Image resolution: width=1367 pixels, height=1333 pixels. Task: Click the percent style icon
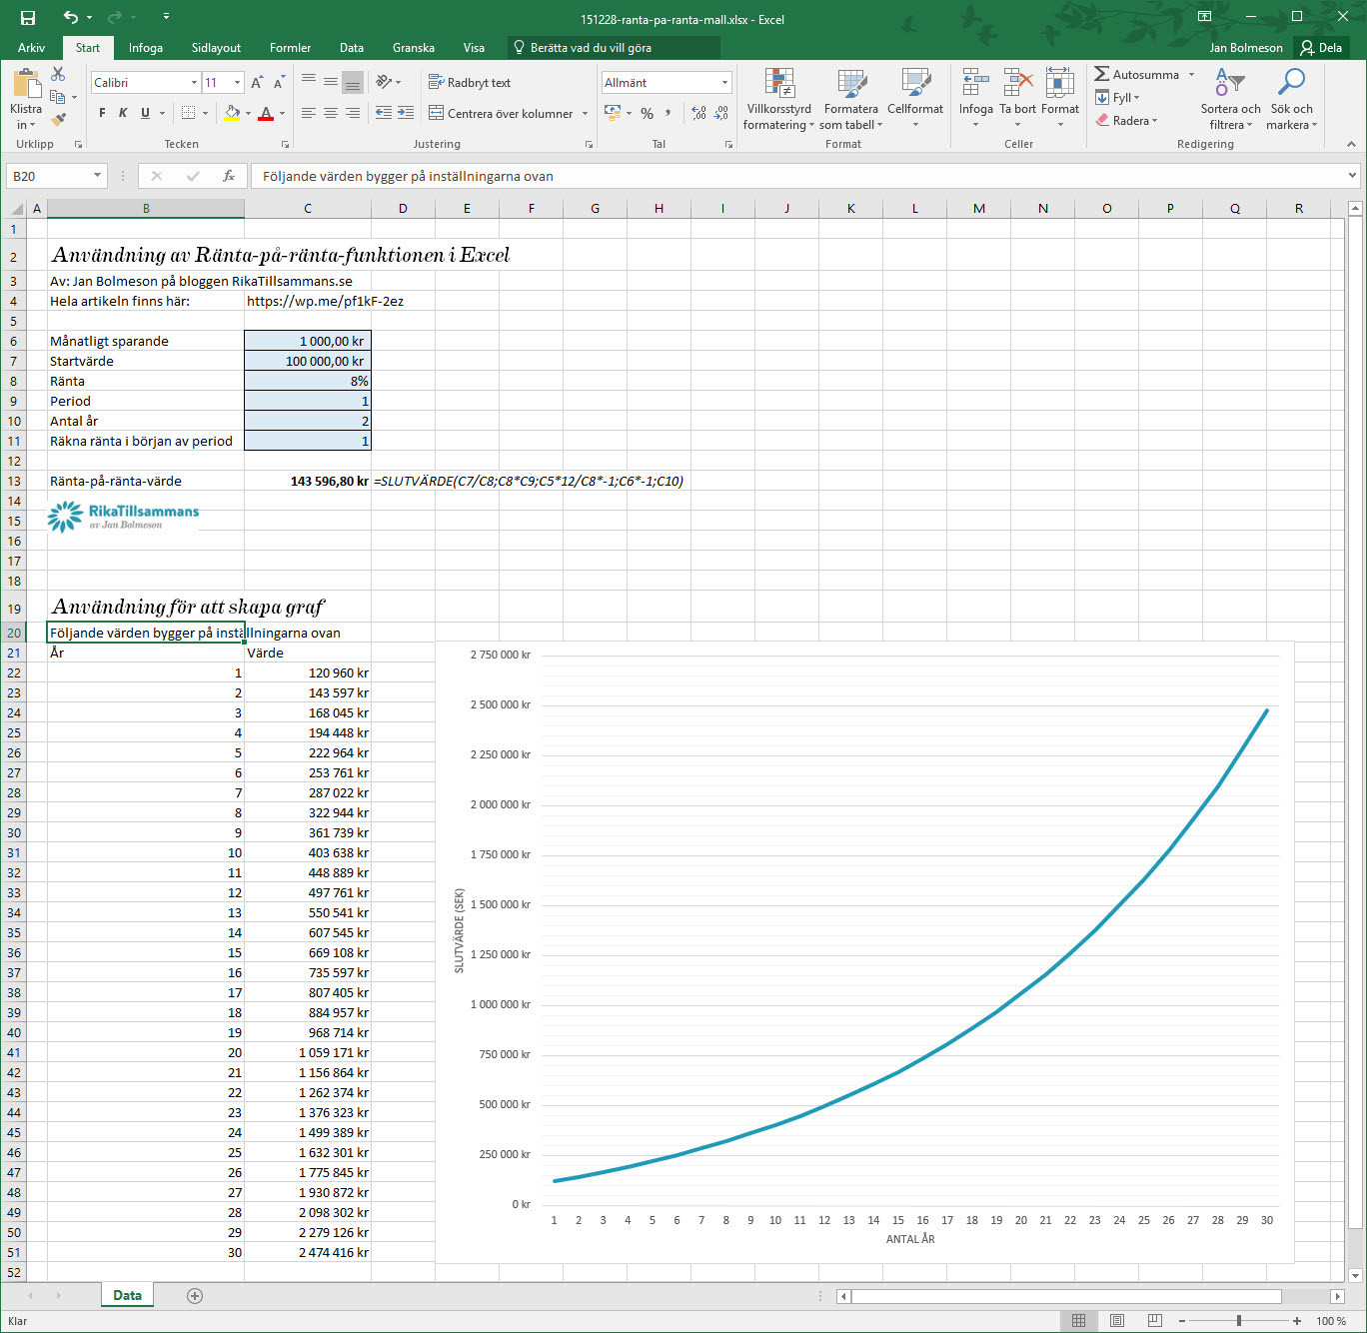click(648, 114)
